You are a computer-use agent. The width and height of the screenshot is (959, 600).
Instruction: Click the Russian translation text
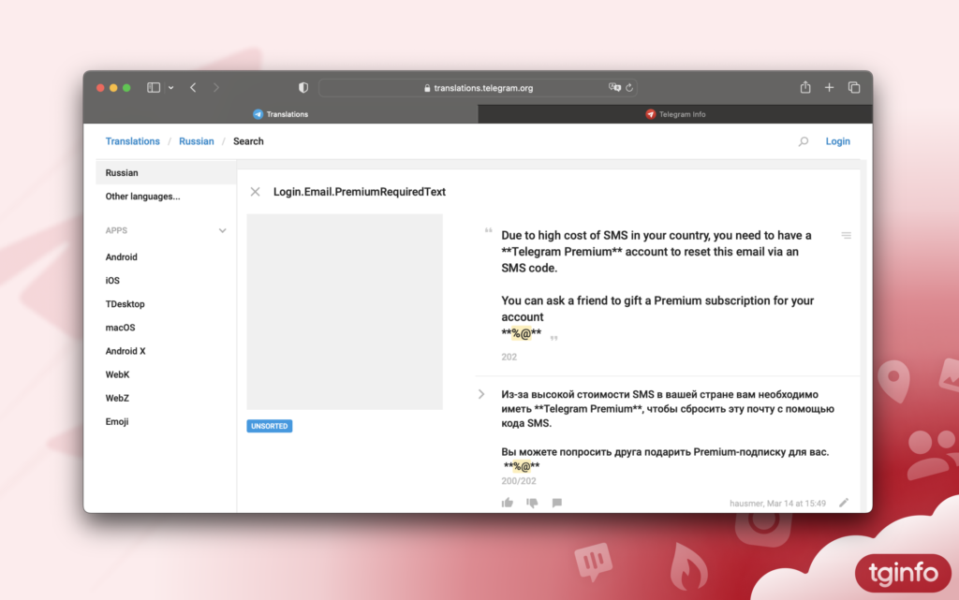coord(667,431)
